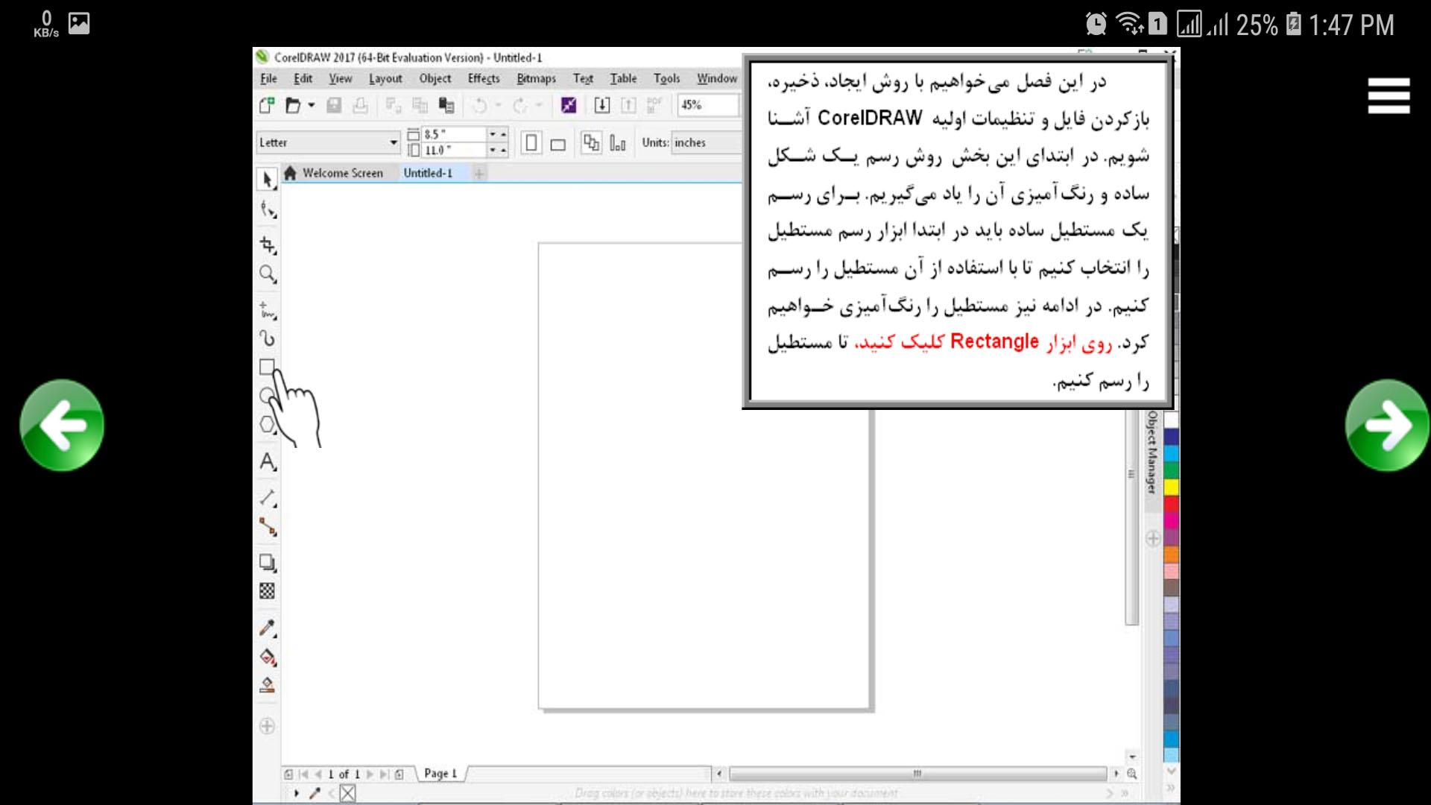Click the Publish to PDF icon
The width and height of the screenshot is (1431, 805).
[x=654, y=105]
